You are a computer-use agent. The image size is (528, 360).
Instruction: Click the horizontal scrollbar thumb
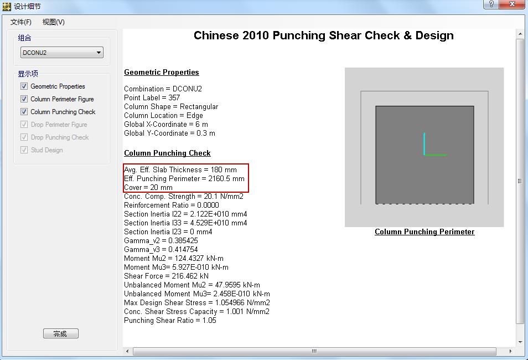point(314,351)
